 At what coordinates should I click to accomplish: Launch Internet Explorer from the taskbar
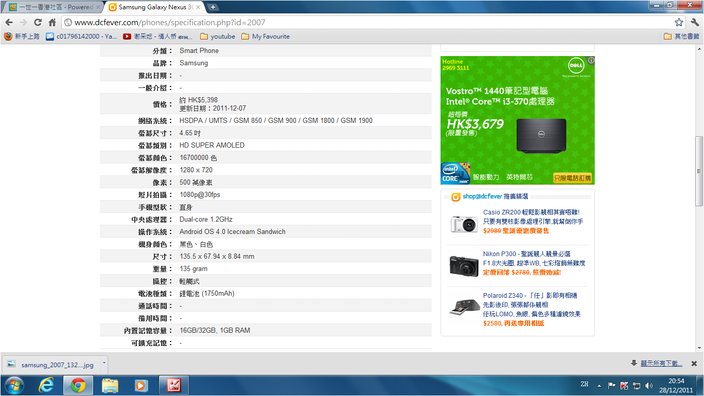point(47,385)
